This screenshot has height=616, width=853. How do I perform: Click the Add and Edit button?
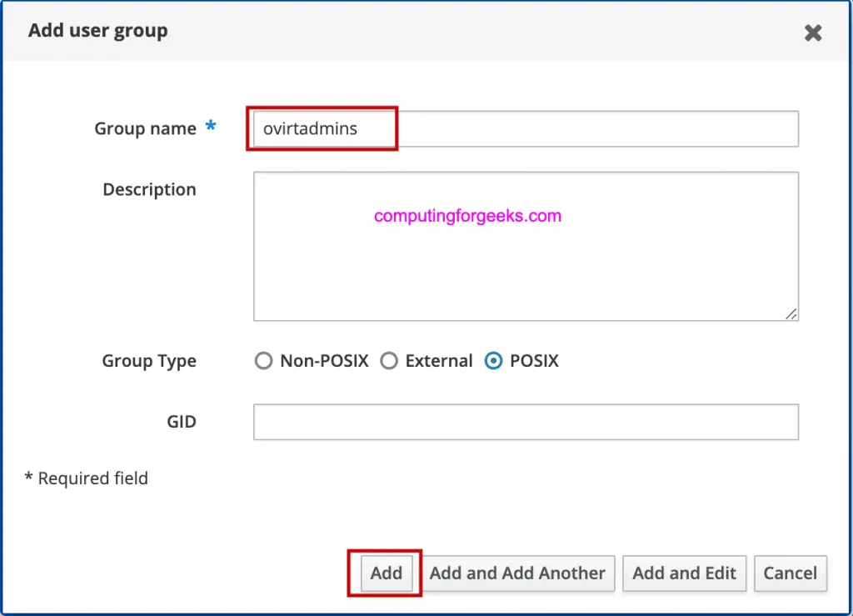684,573
